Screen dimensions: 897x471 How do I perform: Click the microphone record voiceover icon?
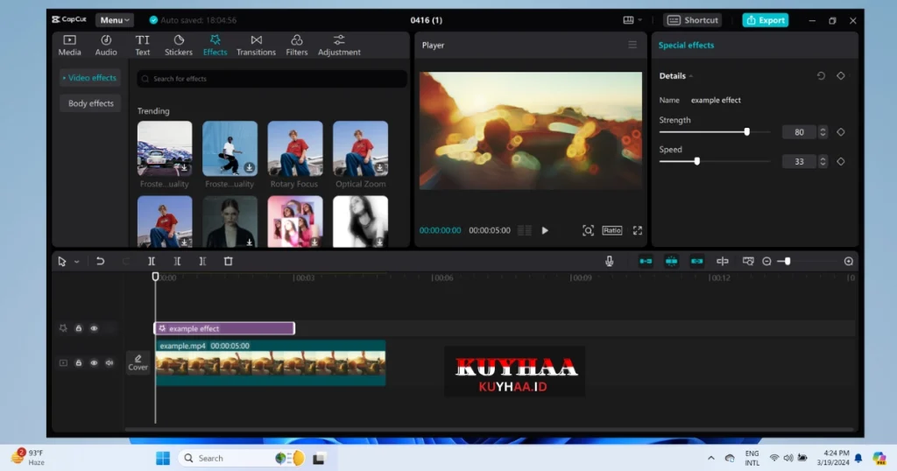click(x=610, y=261)
